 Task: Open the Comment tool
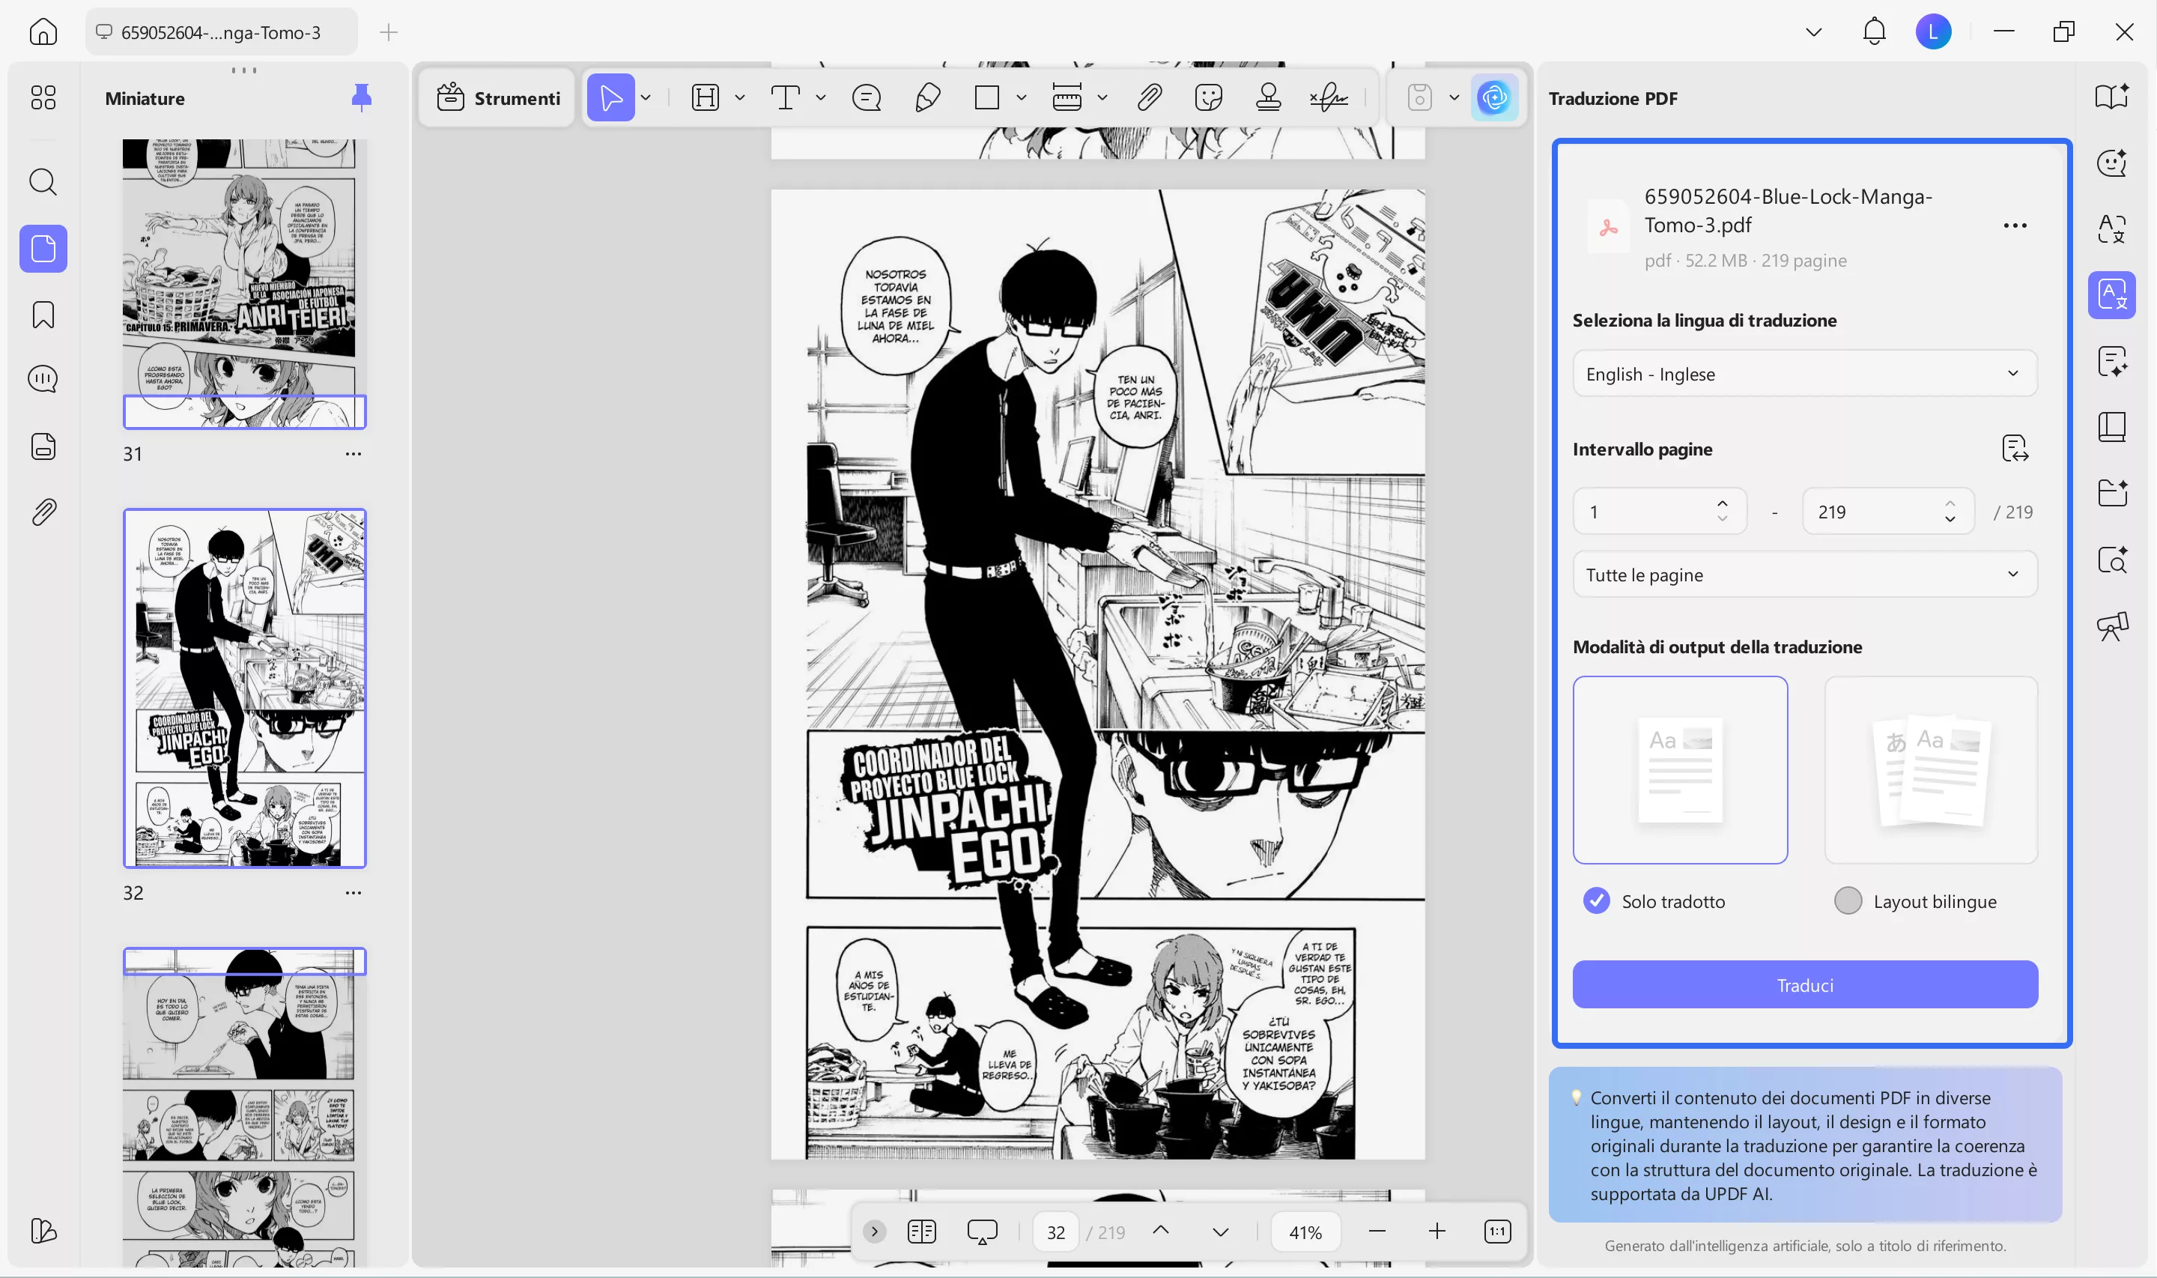click(867, 97)
